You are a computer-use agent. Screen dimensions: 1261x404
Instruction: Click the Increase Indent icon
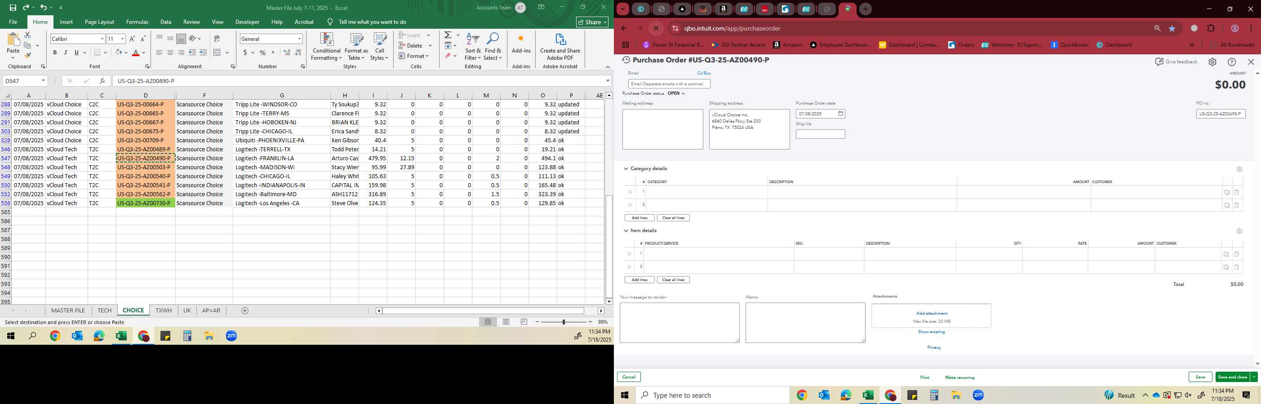[x=203, y=53]
